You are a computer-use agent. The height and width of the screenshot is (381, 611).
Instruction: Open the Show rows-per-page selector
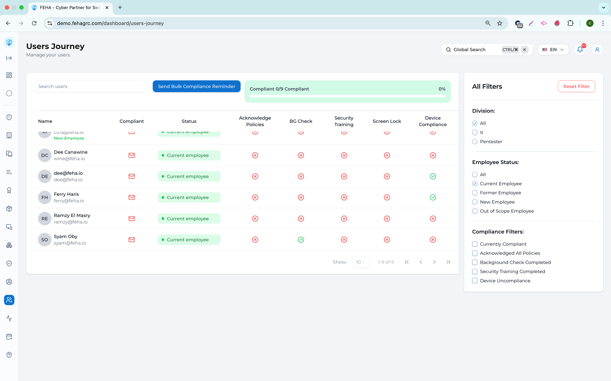[x=361, y=262]
